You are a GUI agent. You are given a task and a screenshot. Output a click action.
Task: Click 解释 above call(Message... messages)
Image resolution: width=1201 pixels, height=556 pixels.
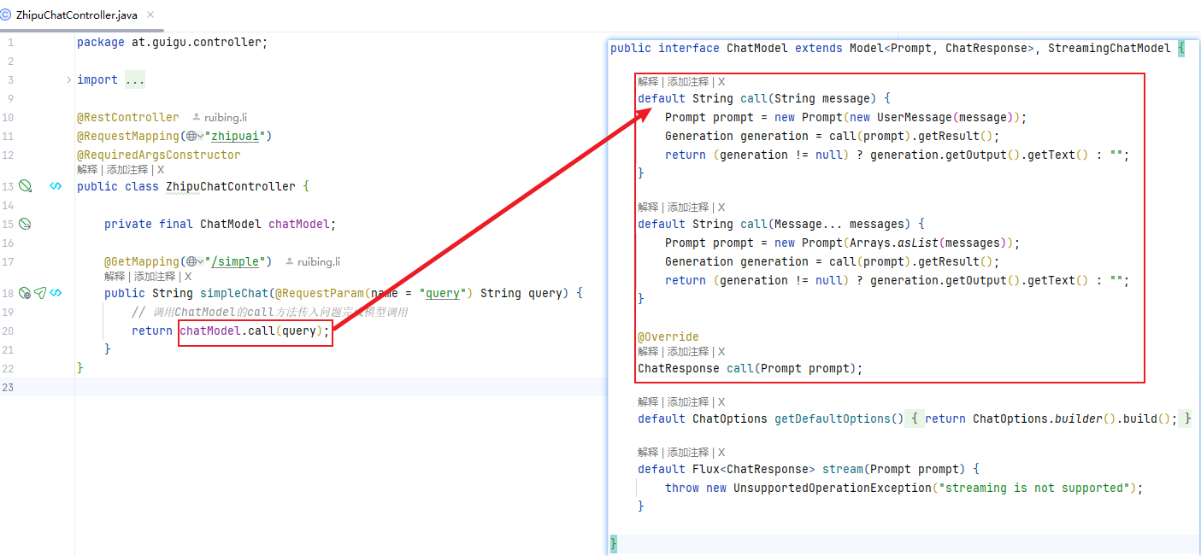648,208
